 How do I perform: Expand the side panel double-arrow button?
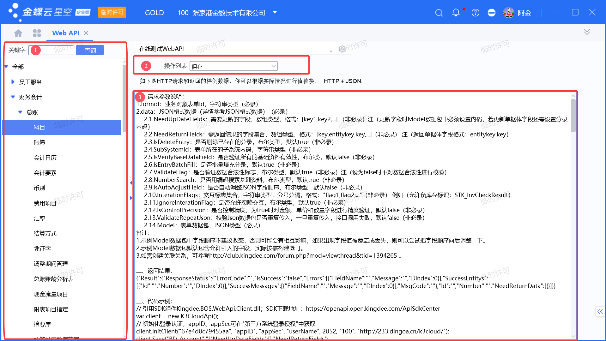point(600,312)
